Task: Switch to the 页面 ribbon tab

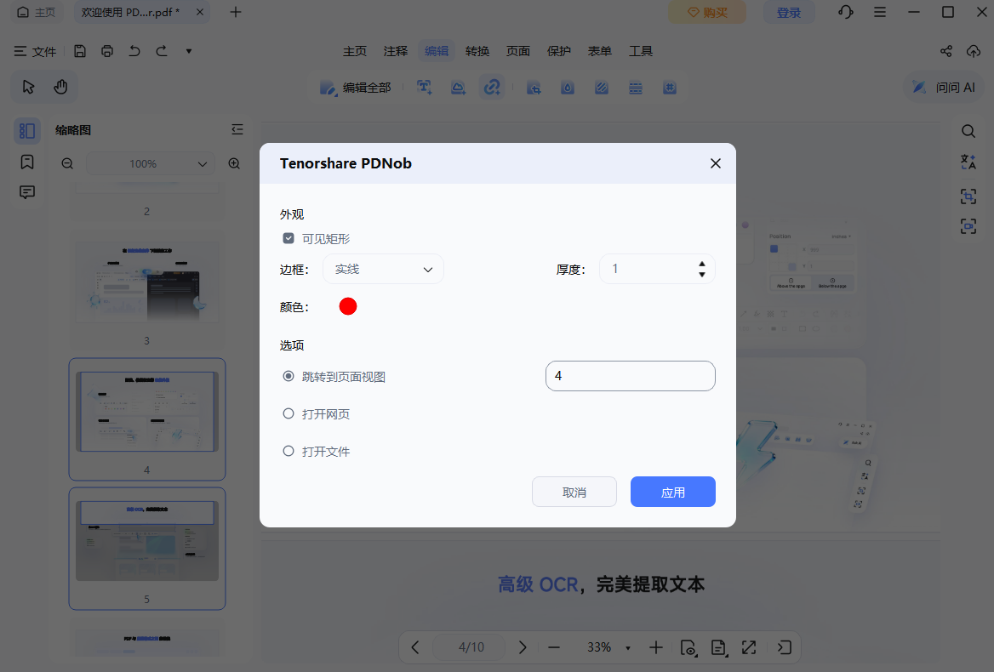Action: [518, 51]
